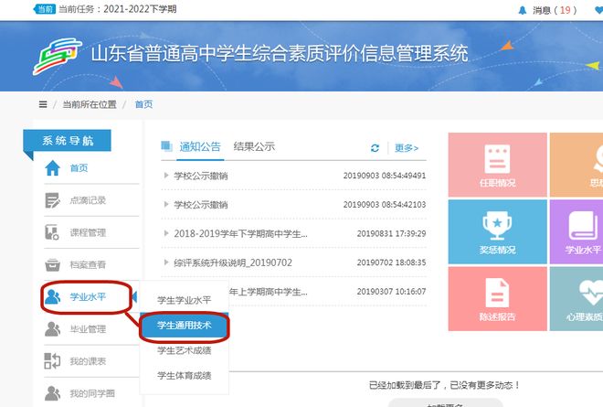
Task: Open the 陈述报告 document tile
Action: point(498,299)
